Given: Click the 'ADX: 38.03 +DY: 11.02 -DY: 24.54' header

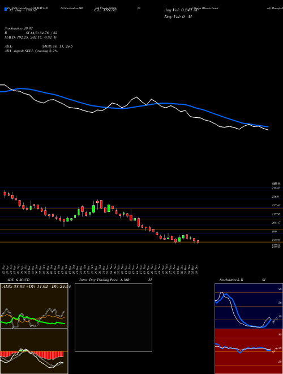Looking at the screenshot, I should tap(36, 287).
